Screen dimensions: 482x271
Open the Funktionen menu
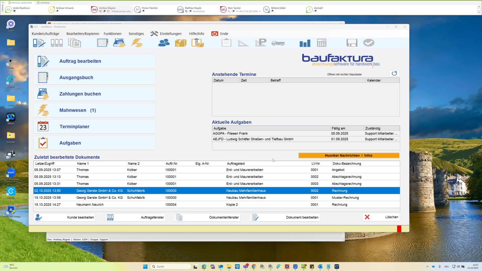(x=112, y=34)
